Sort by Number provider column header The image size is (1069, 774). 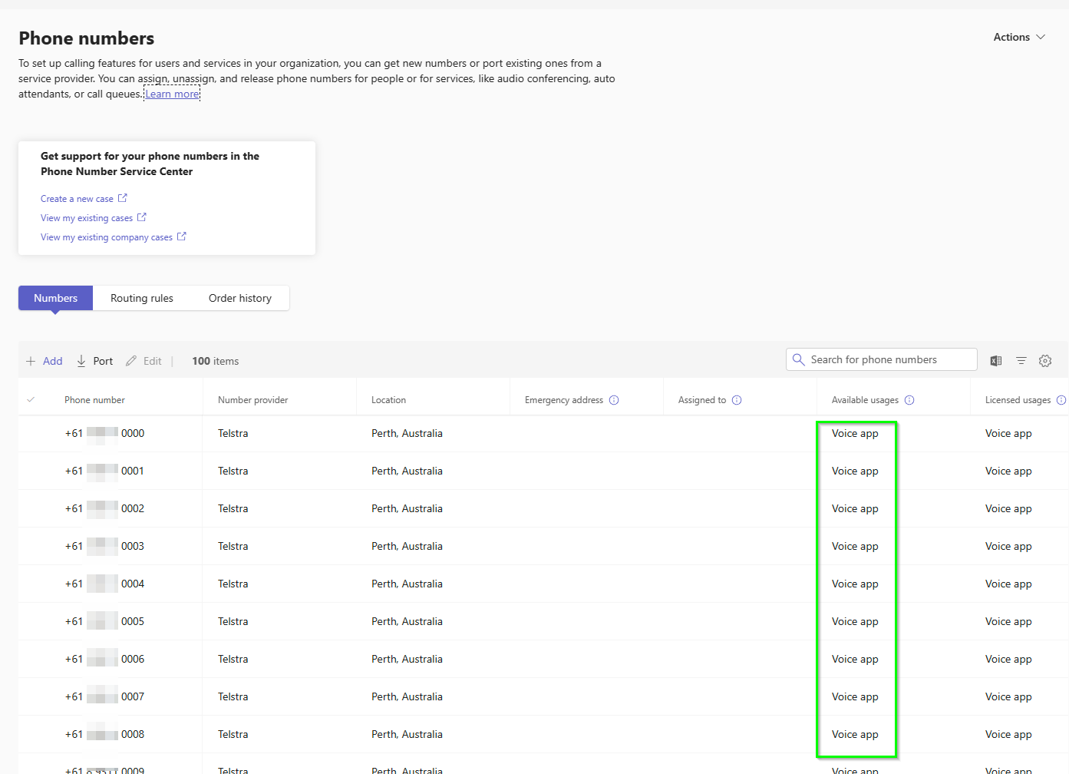tap(253, 400)
